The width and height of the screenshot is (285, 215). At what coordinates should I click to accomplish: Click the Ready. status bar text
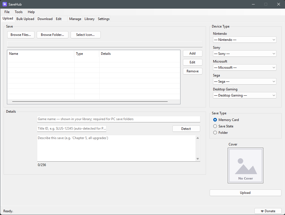click(x=8, y=211)
